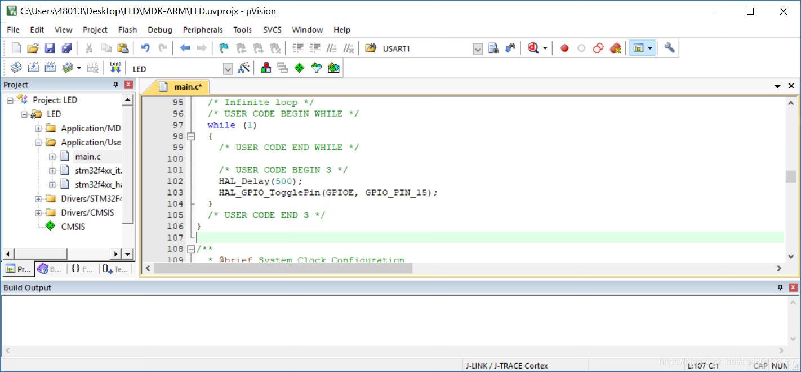Select main.c in the project tree

click(88, 157)
